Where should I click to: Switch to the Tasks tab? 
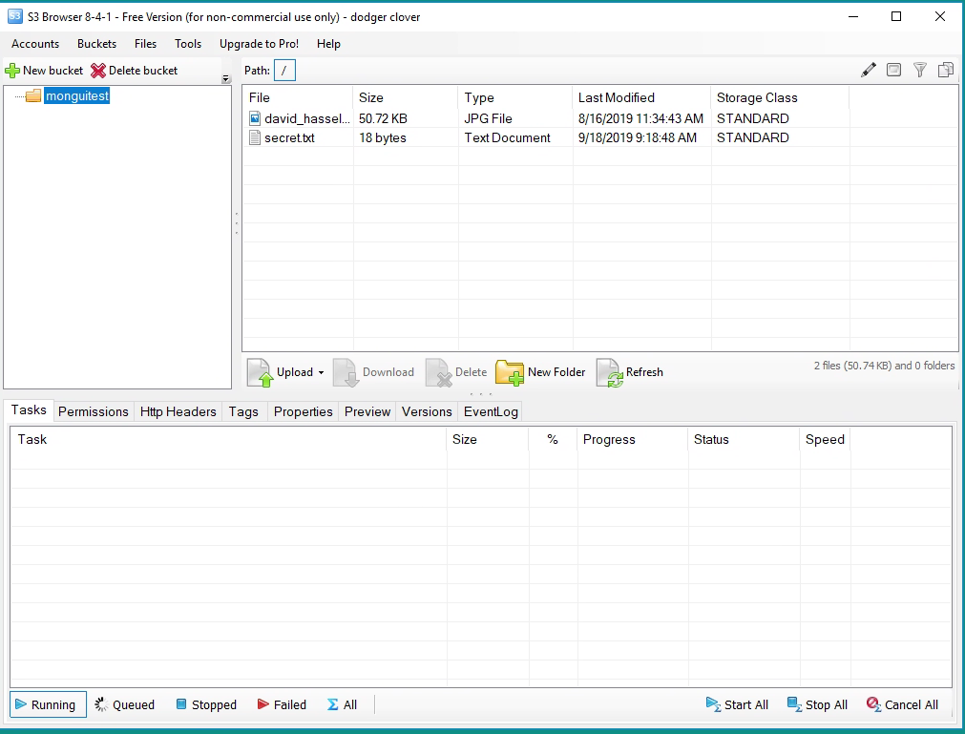click(29, 409)
